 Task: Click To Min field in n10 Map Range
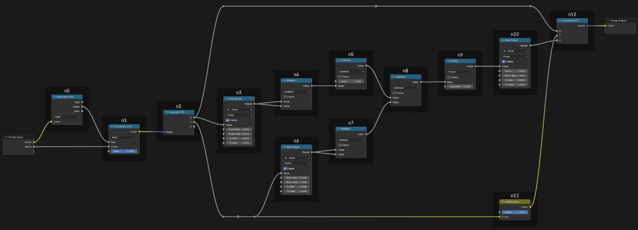pyautogui.click(x=515, y=80)
